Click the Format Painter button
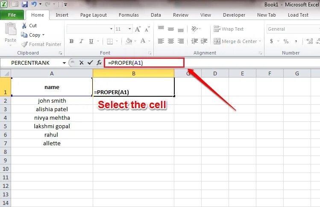The image size is (320, 207). coord(41,44)
